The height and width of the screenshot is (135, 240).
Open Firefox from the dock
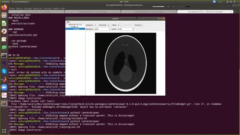tap(4, 7)
